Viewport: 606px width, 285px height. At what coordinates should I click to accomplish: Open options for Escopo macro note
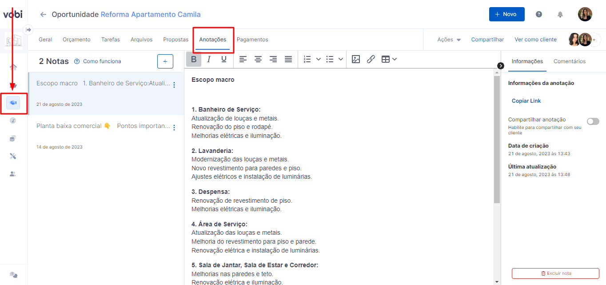coord(174,85)
